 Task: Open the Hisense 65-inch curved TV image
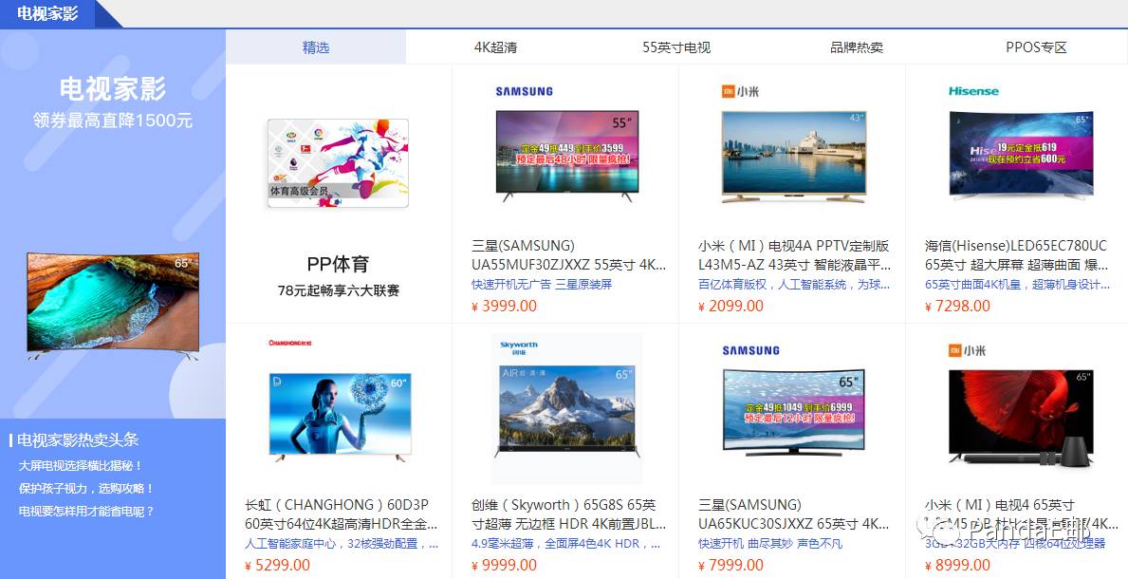point(1022,154)
